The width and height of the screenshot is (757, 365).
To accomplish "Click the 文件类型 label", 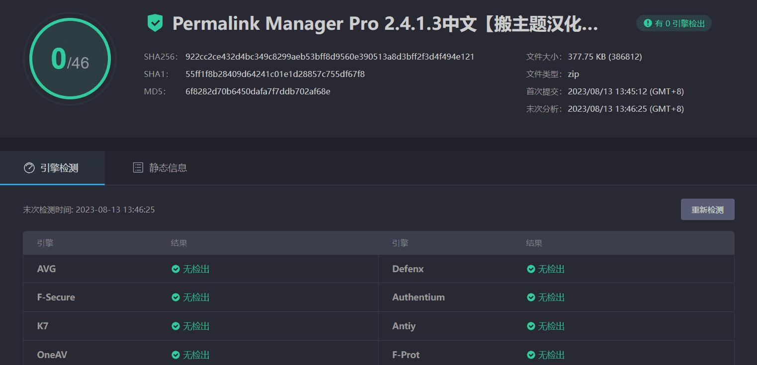I will click(545, 74).
